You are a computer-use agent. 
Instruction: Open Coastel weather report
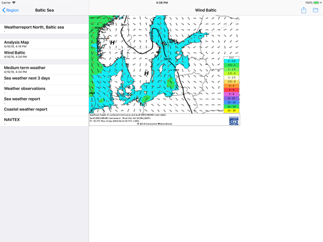[44, 111]
